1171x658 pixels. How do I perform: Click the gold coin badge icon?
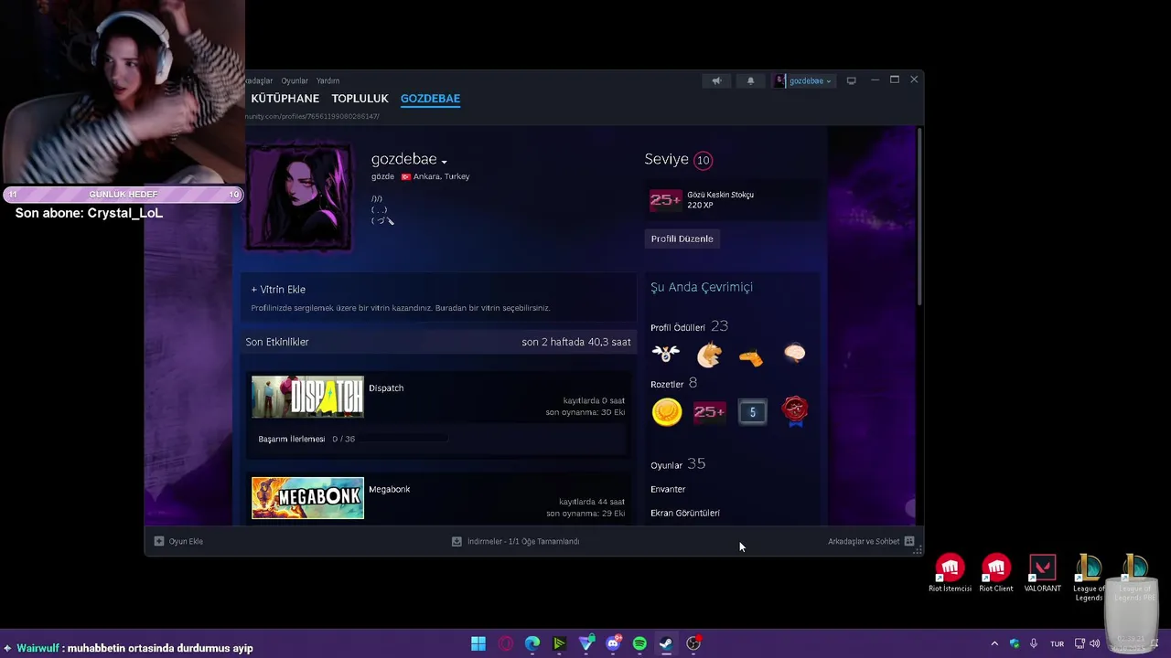click(x=667, y=412)
